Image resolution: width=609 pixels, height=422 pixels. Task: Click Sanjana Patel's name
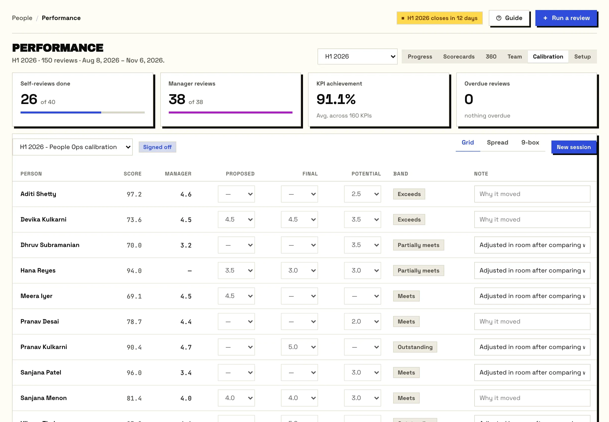41,372
